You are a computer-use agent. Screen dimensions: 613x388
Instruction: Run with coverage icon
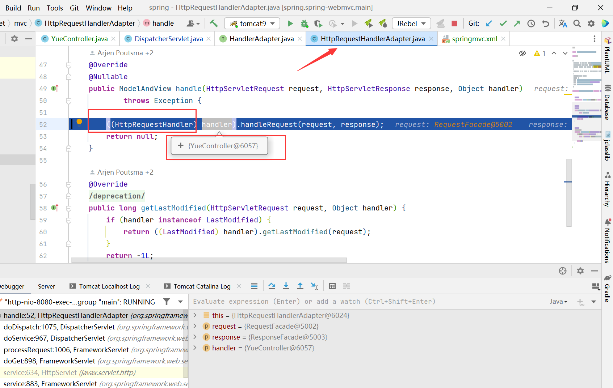point(318,24)
